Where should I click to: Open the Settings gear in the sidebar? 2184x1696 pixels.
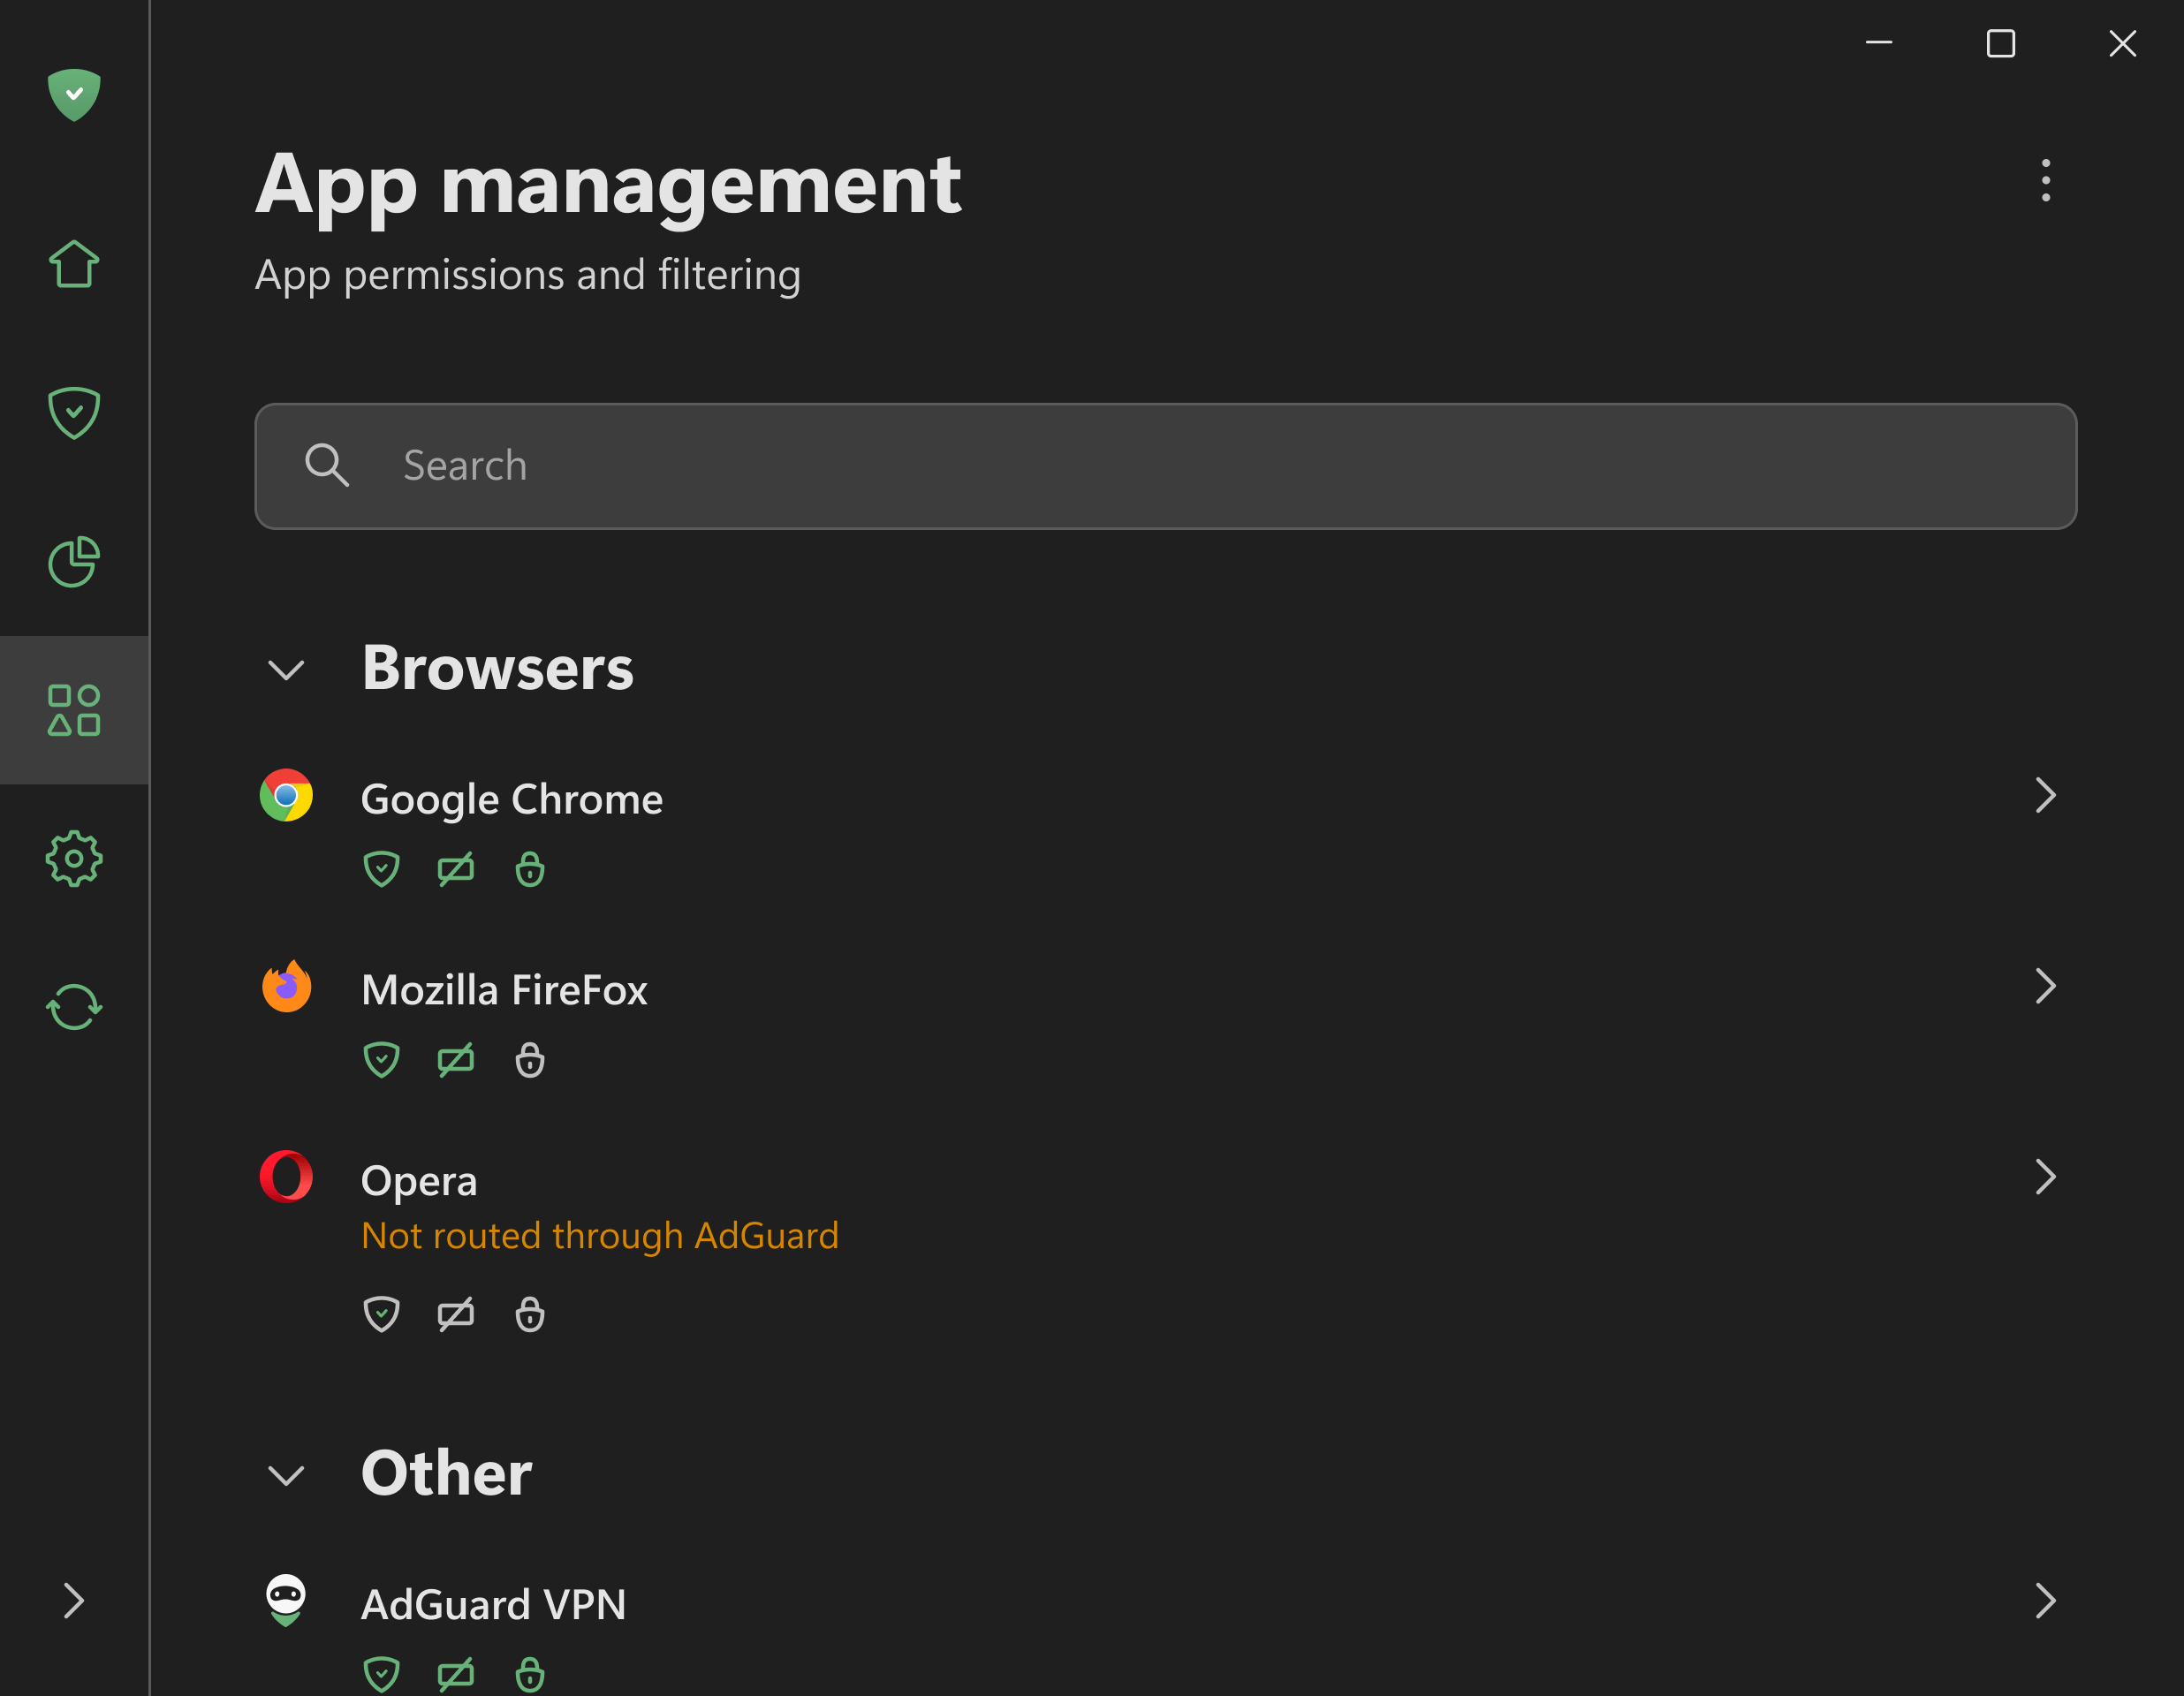(74, 858)
